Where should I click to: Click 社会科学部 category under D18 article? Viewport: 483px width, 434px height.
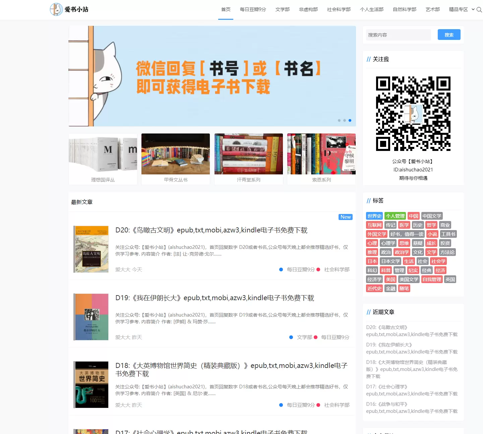337,405
